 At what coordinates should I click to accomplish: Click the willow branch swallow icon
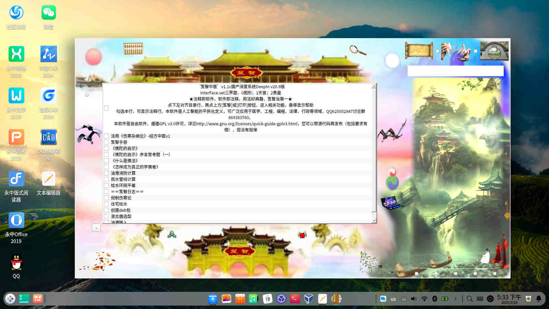coord(371,262)
